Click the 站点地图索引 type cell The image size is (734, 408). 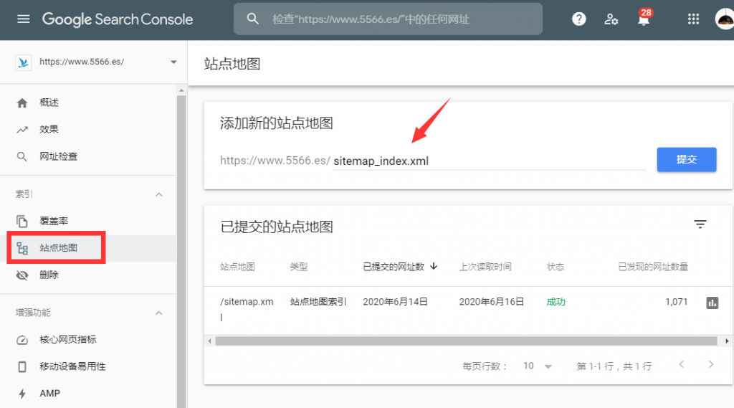coord(318,302)
